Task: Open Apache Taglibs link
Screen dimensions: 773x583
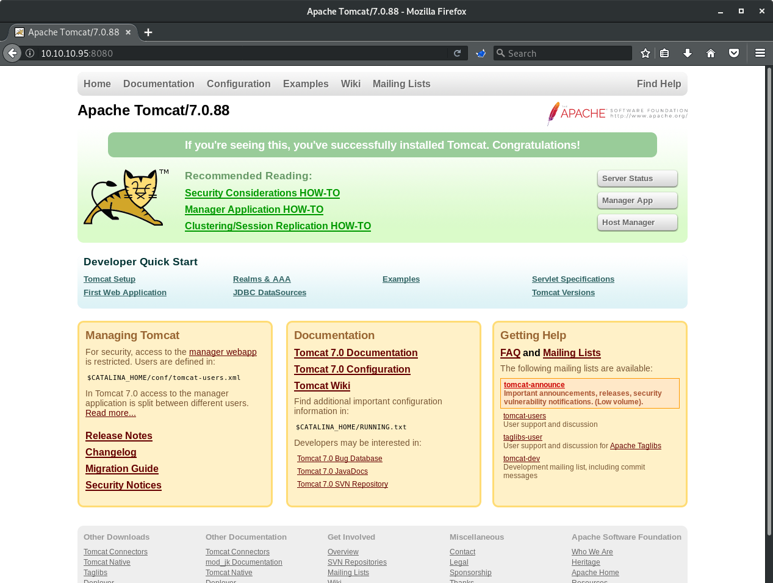Action: coord(636,446)
